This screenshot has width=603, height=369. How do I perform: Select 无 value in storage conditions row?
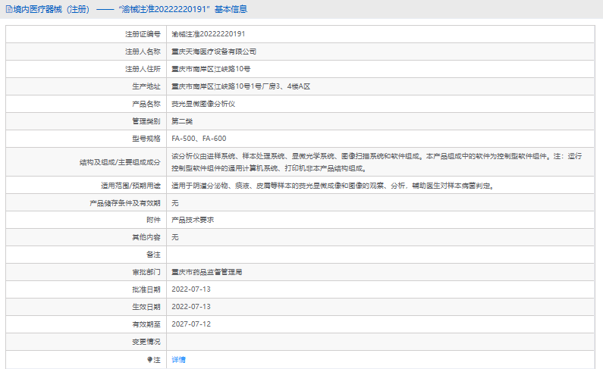[175, 203]
